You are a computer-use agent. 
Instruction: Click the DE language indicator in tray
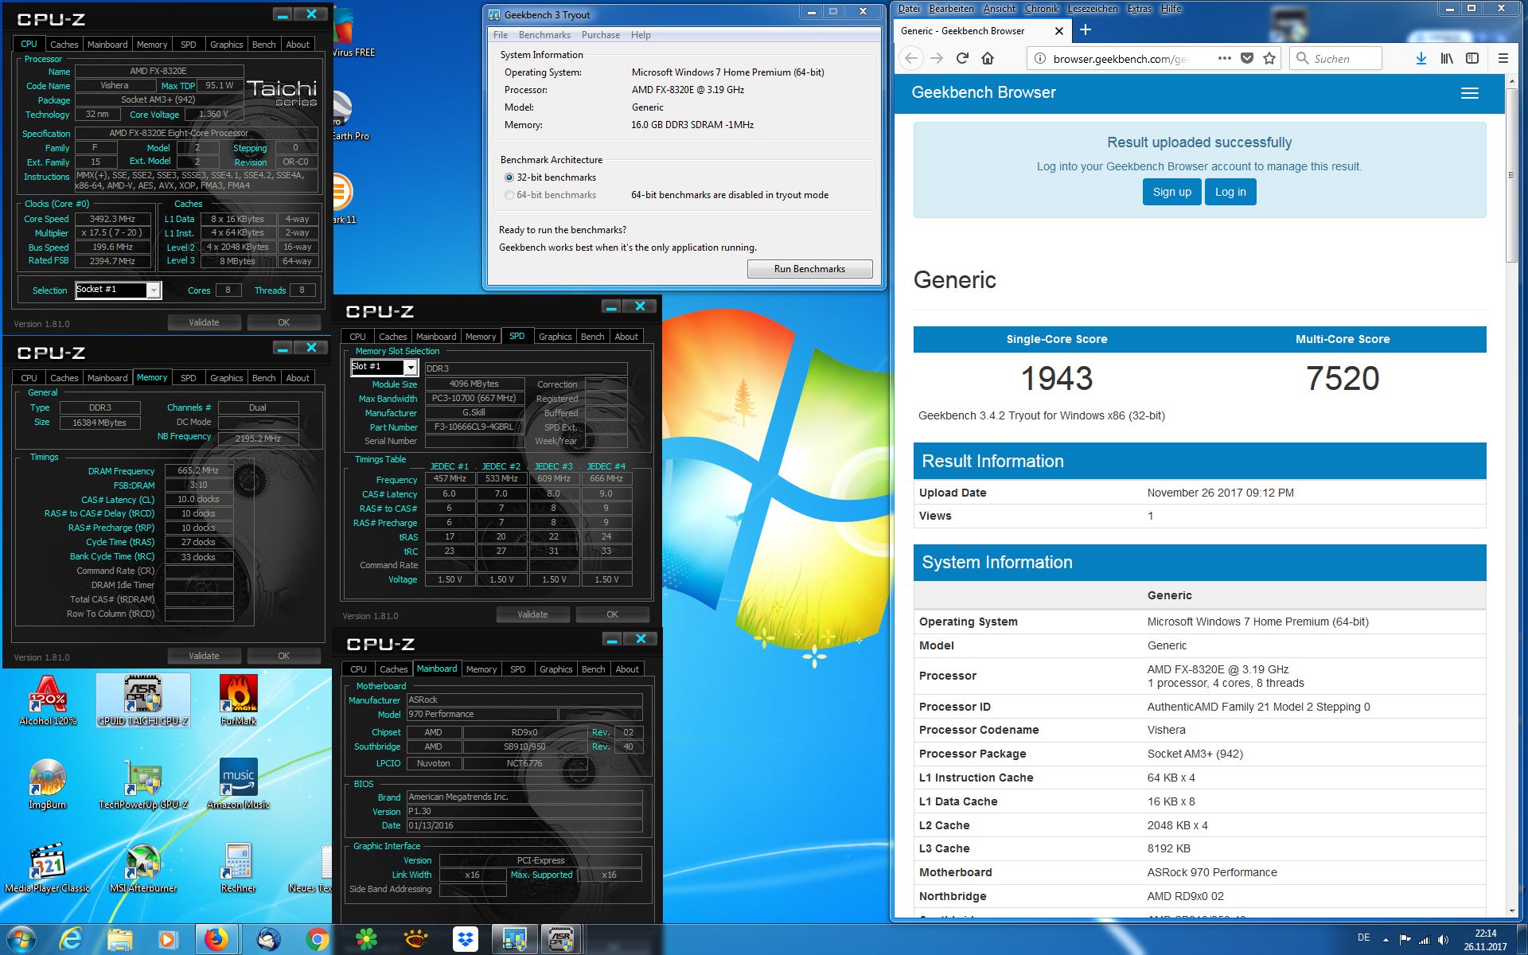[x=1363, y=938]
